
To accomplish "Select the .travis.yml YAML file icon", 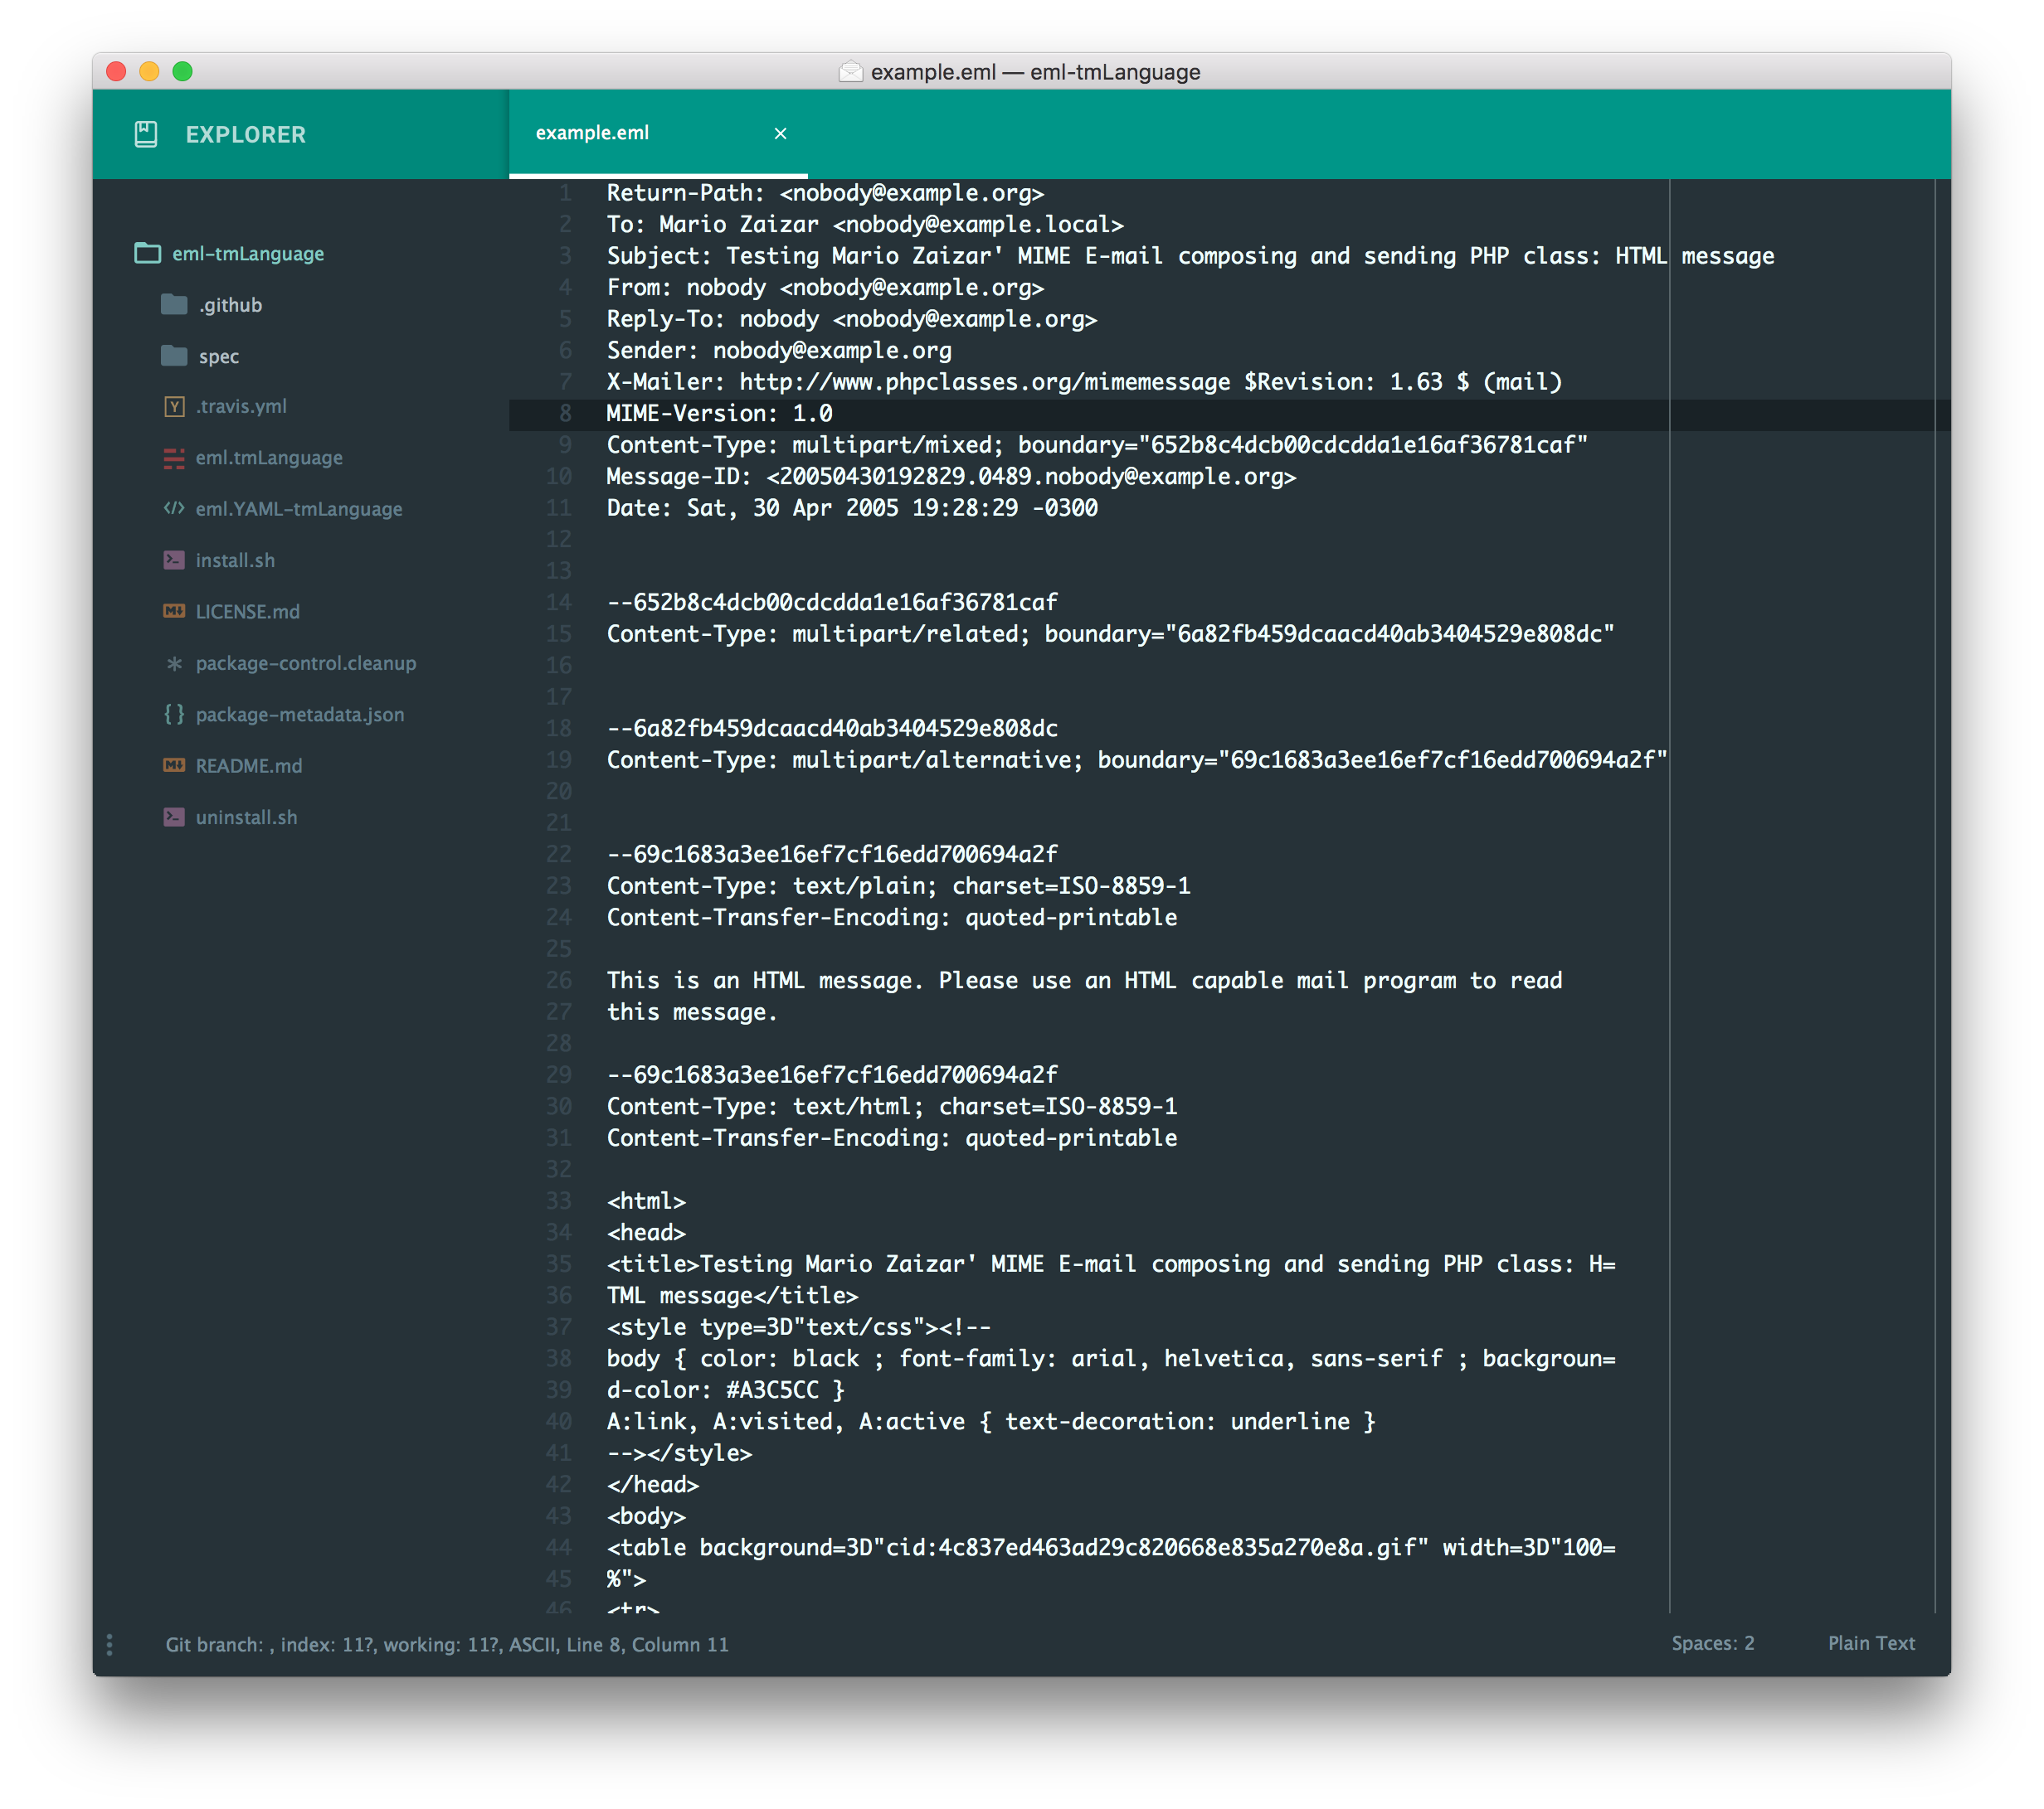I will tap(175, 405).
